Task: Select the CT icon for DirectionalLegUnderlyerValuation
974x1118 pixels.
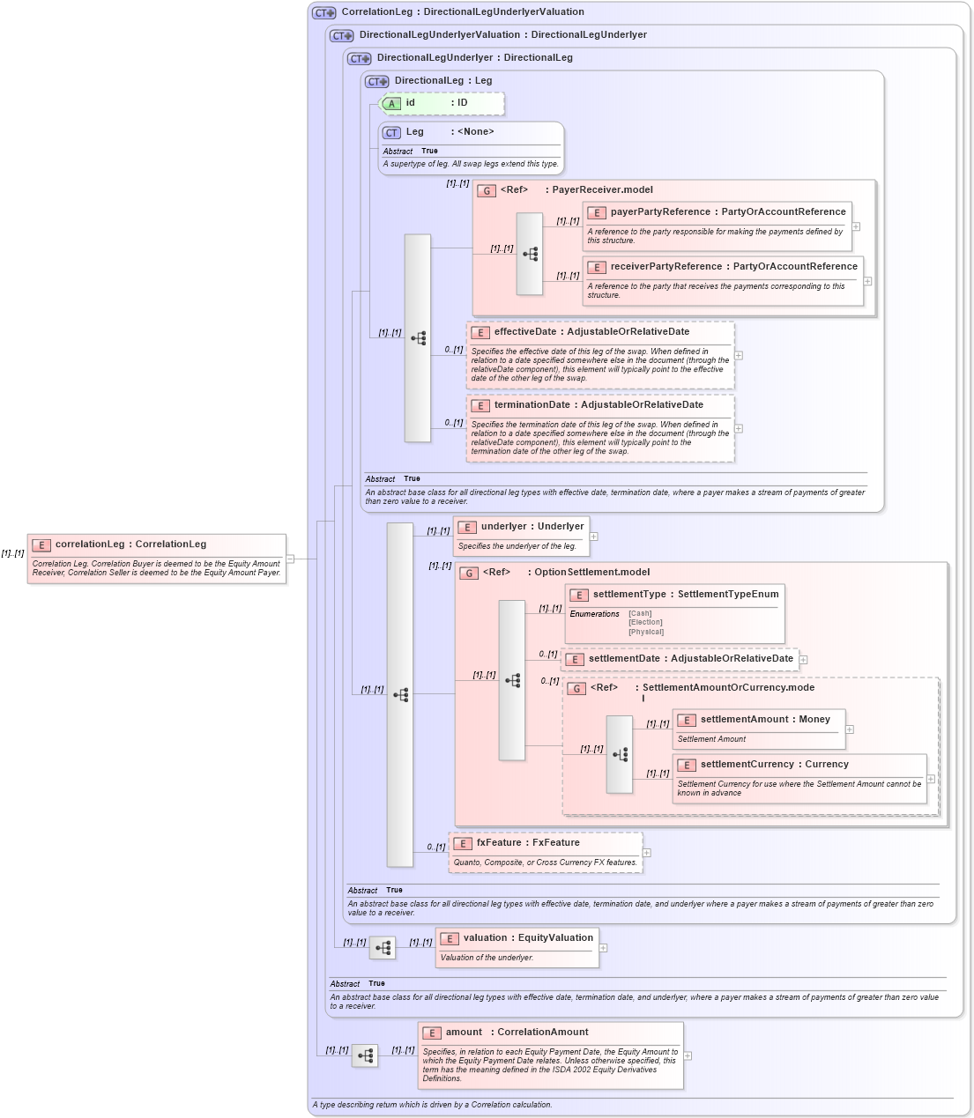Action: [x=343, y=34]
